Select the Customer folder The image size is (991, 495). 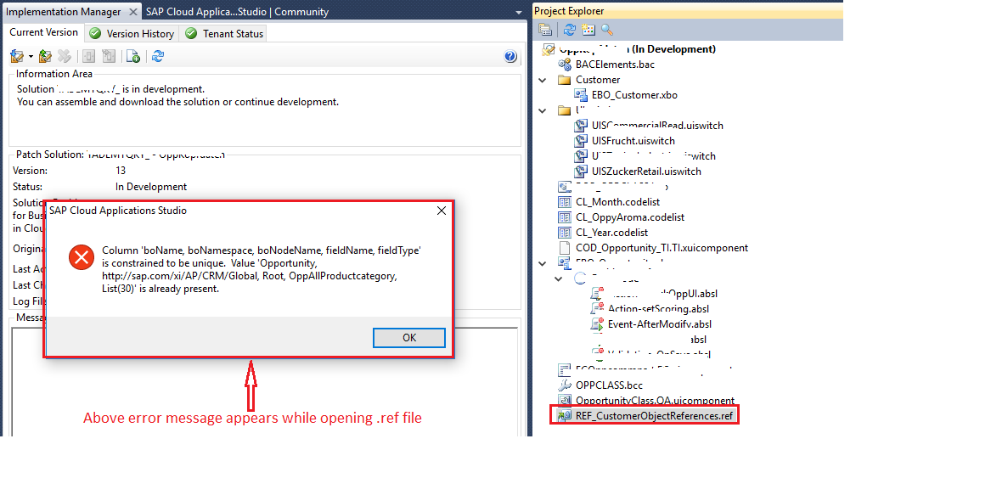(597, 80)
